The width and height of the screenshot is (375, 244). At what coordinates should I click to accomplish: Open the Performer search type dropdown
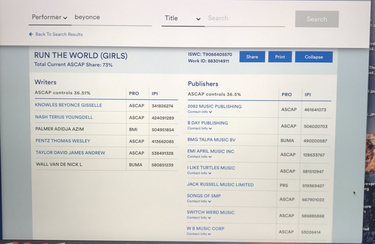[x=49, y=18]
